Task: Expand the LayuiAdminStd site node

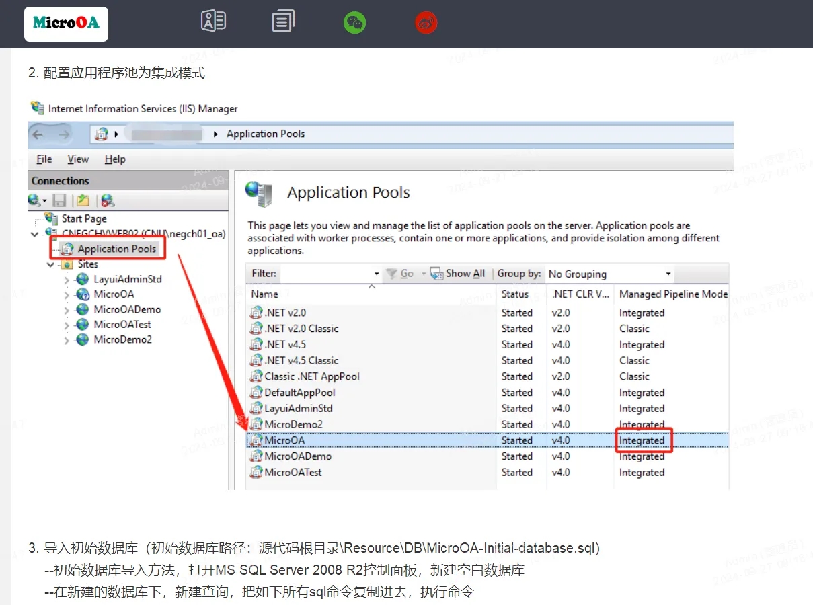Action: pos(67,280)
